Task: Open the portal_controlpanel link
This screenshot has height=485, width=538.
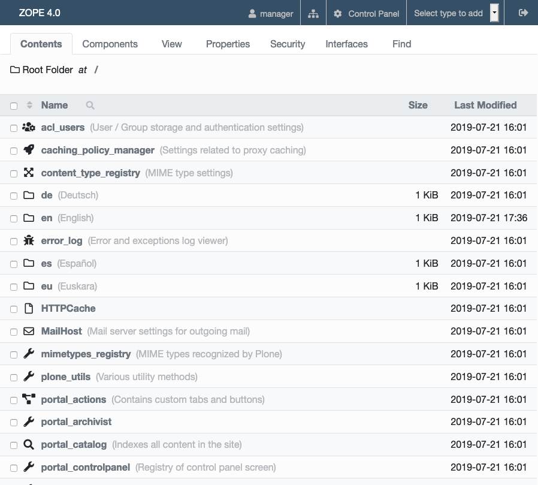Action: [x=86, y=467]
